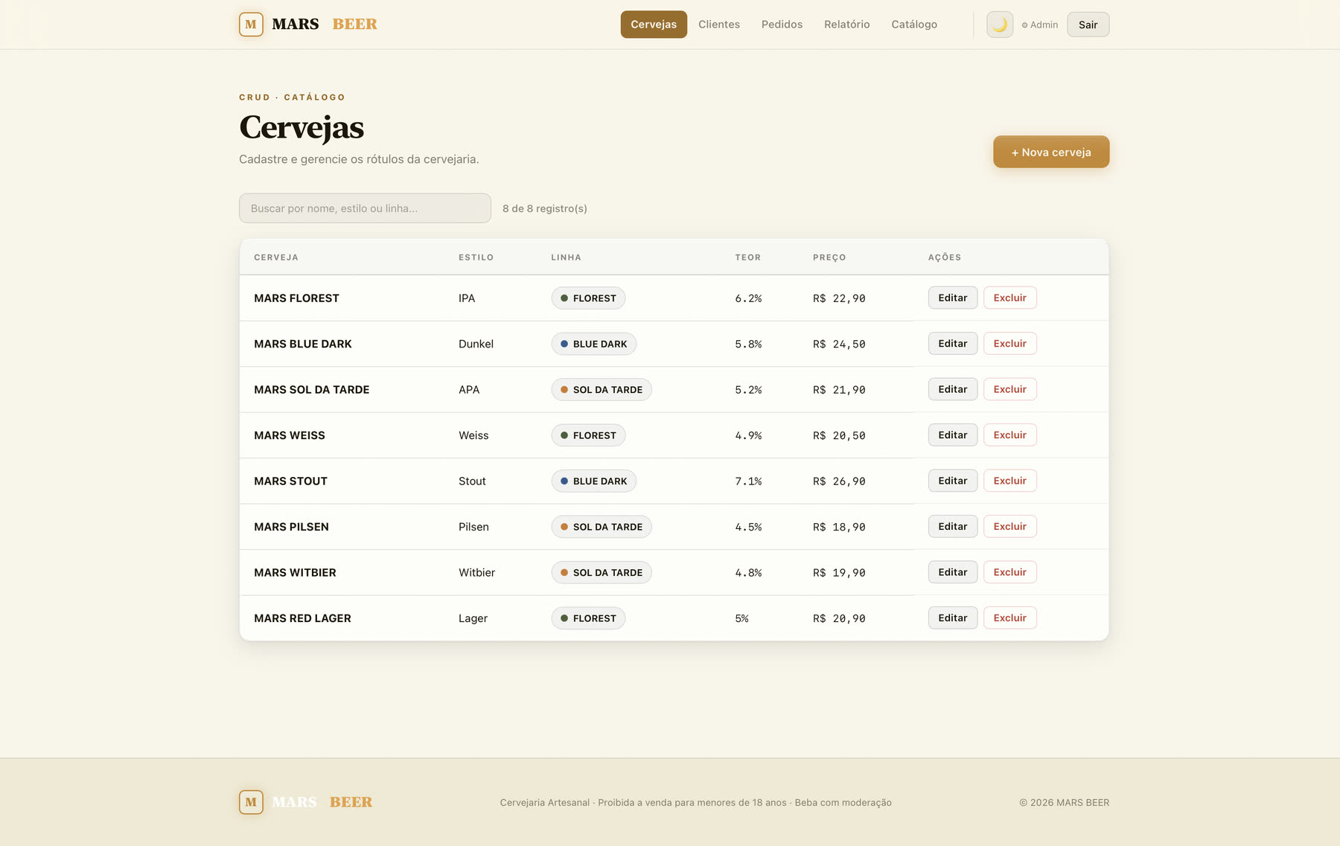Image resolution: width=1340 pixels, height=846 pixels.
Task: Click the Preço column header
Action: (829, 257)
